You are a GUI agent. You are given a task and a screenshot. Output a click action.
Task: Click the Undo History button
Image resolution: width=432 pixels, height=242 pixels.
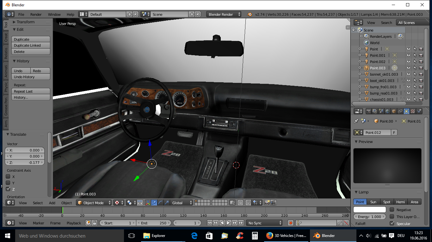tap(31, 77)
